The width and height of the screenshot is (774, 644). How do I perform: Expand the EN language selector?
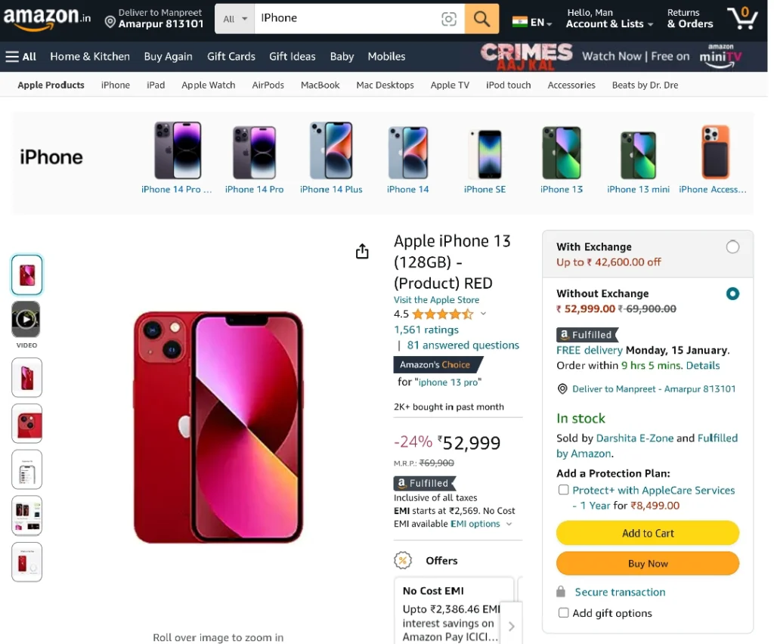(x=532, y=22)
